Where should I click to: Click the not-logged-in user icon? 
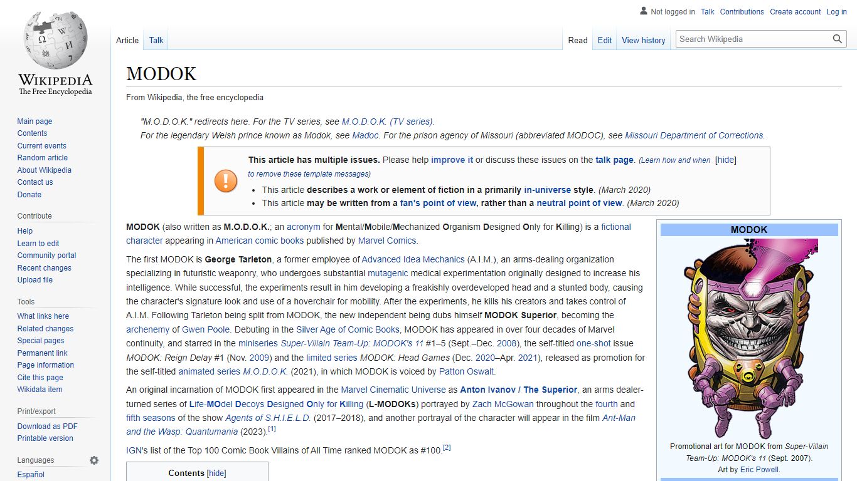pyautogui.click(x=644, y=11)
